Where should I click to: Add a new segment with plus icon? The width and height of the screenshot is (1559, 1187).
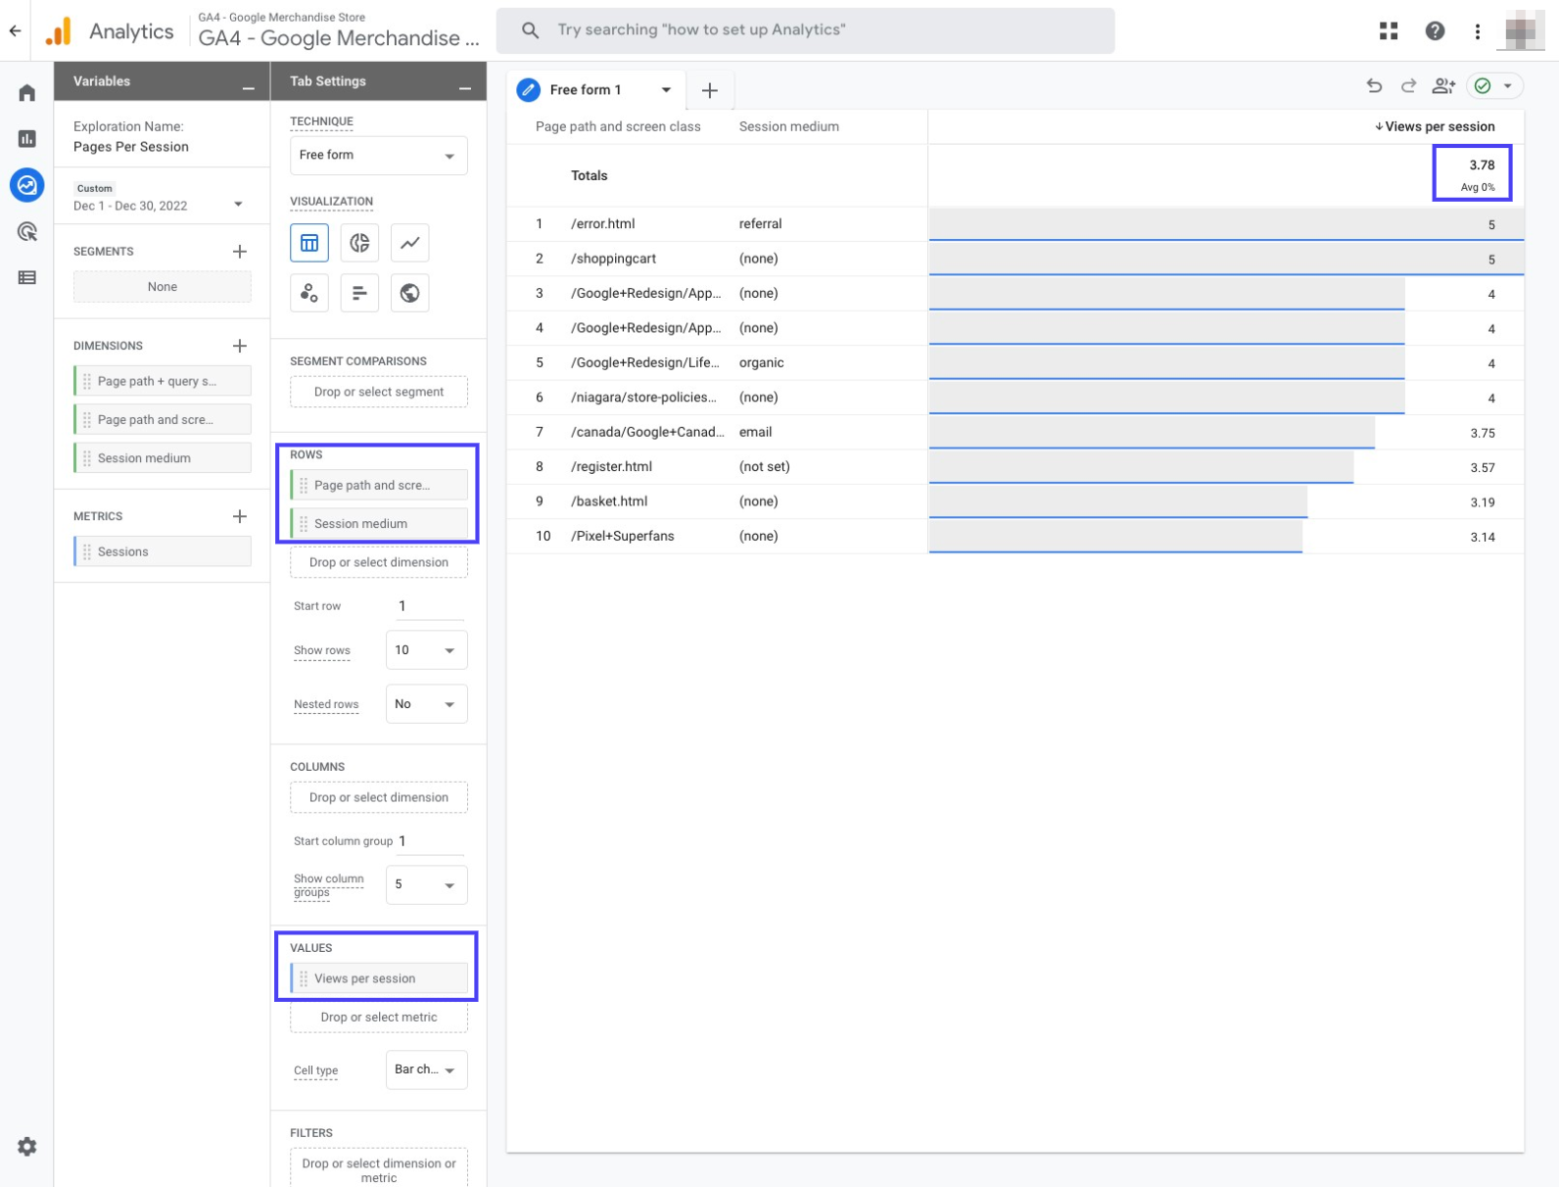pyautogui.click(x=239, y=252)
